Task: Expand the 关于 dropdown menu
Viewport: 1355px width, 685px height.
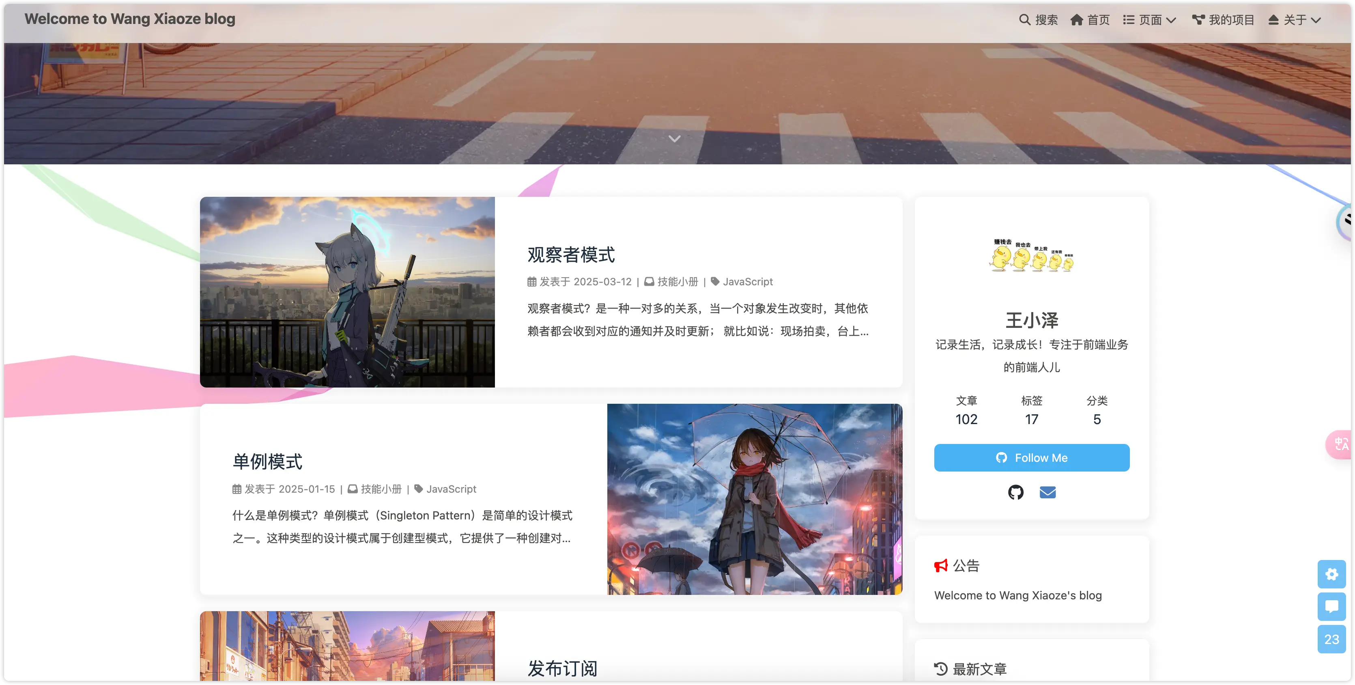Action: [x=1295, y=19]
